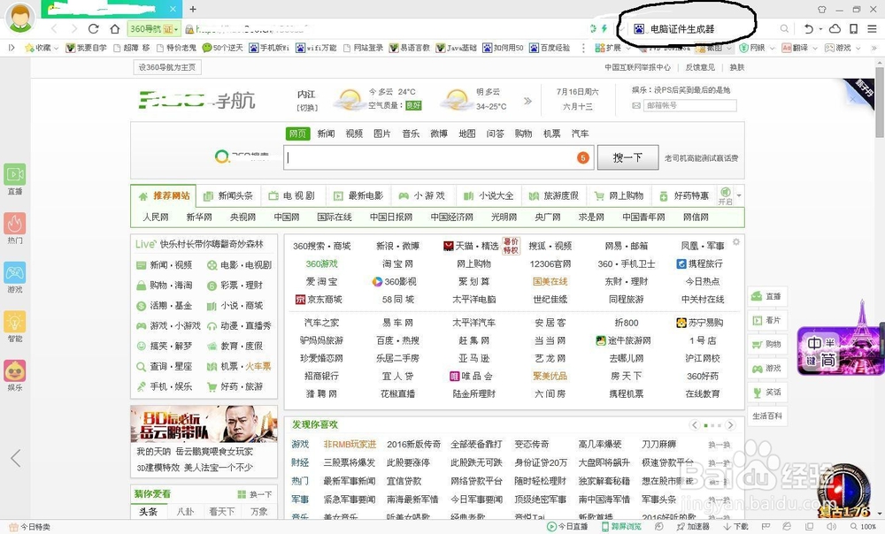The width and height of the screenshot is (885, 534).
Task: Expand the 网银 dropdown arrow
Action: (772, 49)
